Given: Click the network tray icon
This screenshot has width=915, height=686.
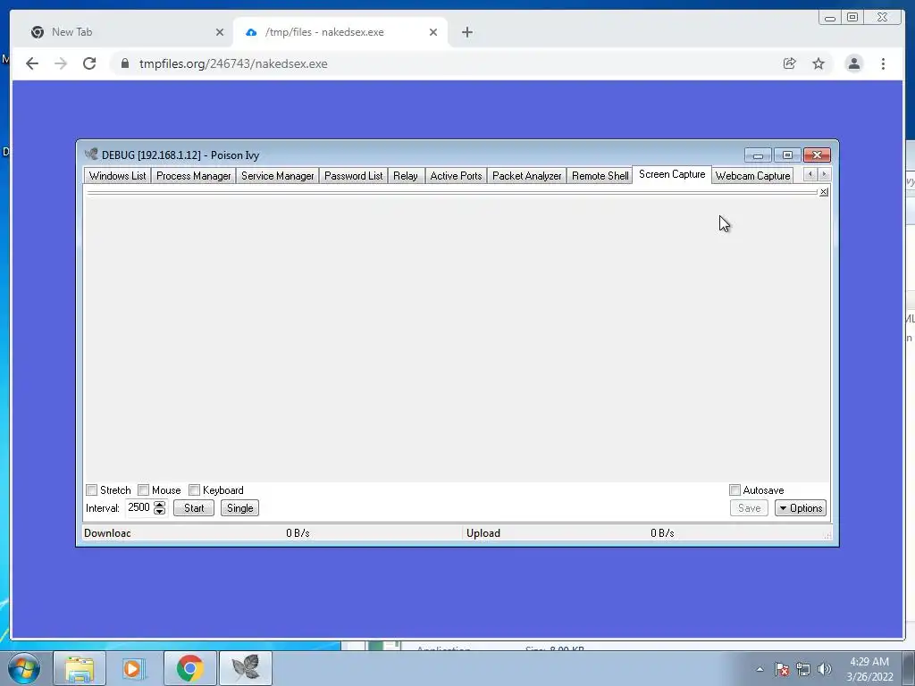Looking at the screenshot, I should [x=803, y=670].
